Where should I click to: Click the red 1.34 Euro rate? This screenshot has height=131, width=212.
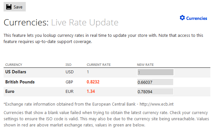point(91,91)
